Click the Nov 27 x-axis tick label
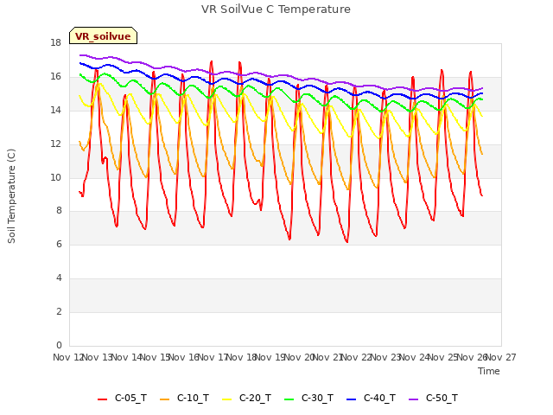The image size is (553, 415). click(x=501, y=357)
